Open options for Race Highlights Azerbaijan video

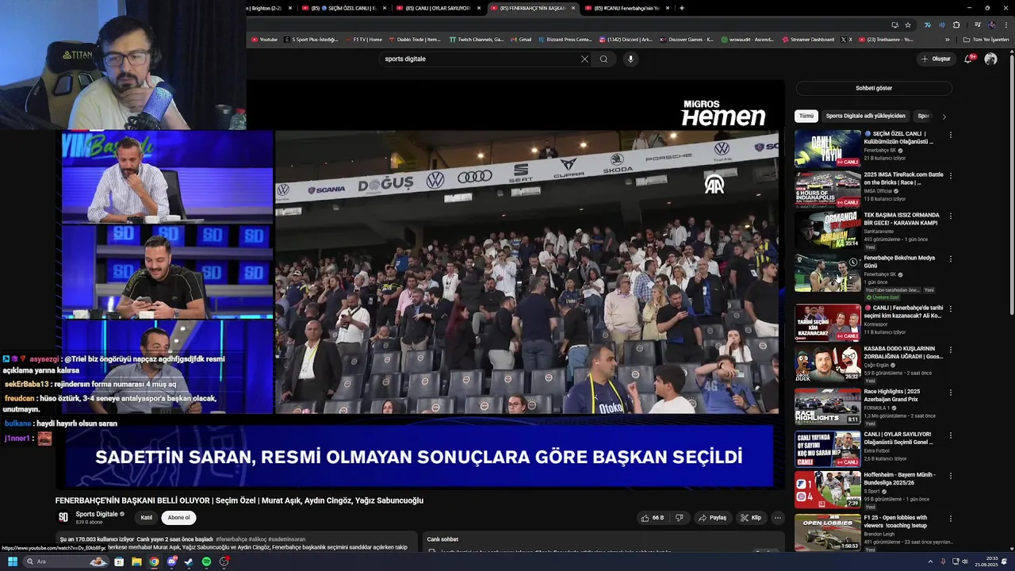coord(950,393)
